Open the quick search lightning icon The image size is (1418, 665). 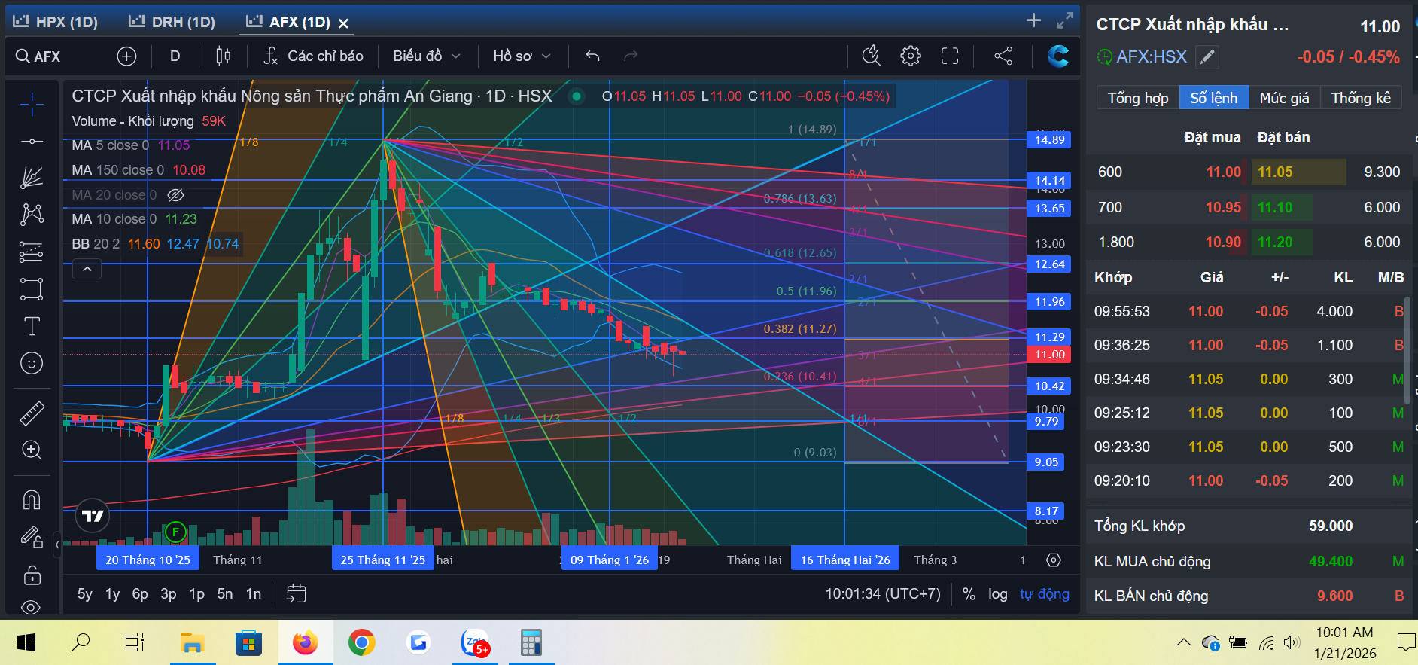tap(872, 56)
